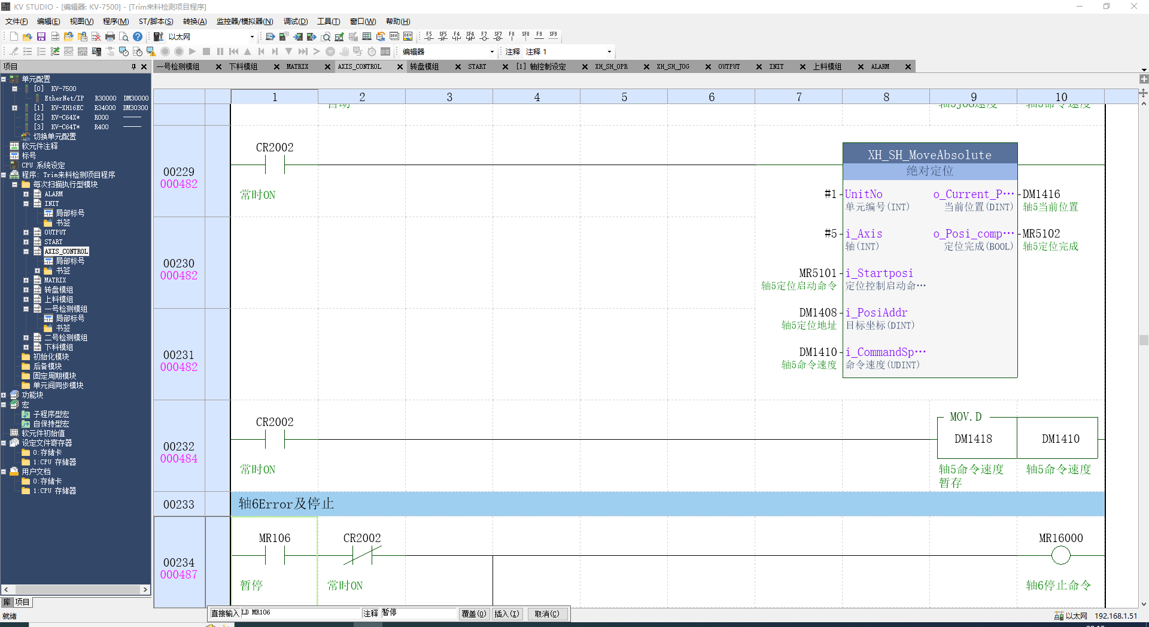Screen dimensions: 1149x627
Task: Click the direct input field LD MR106
Action: (x=300, y=613)
